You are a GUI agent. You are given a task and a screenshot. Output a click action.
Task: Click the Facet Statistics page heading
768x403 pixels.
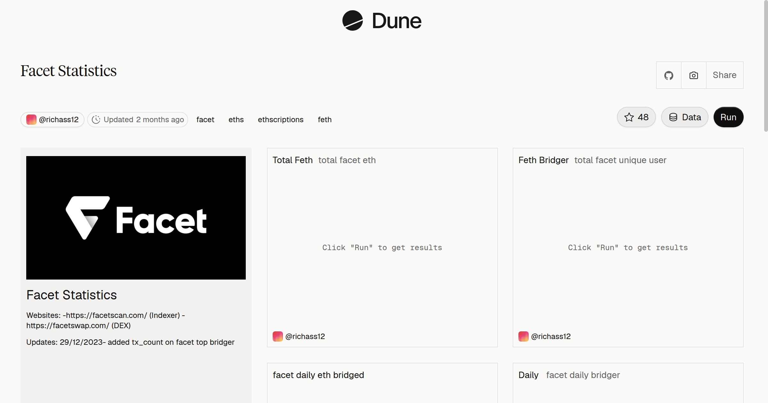pyautogui.click(x=68, y=71)
